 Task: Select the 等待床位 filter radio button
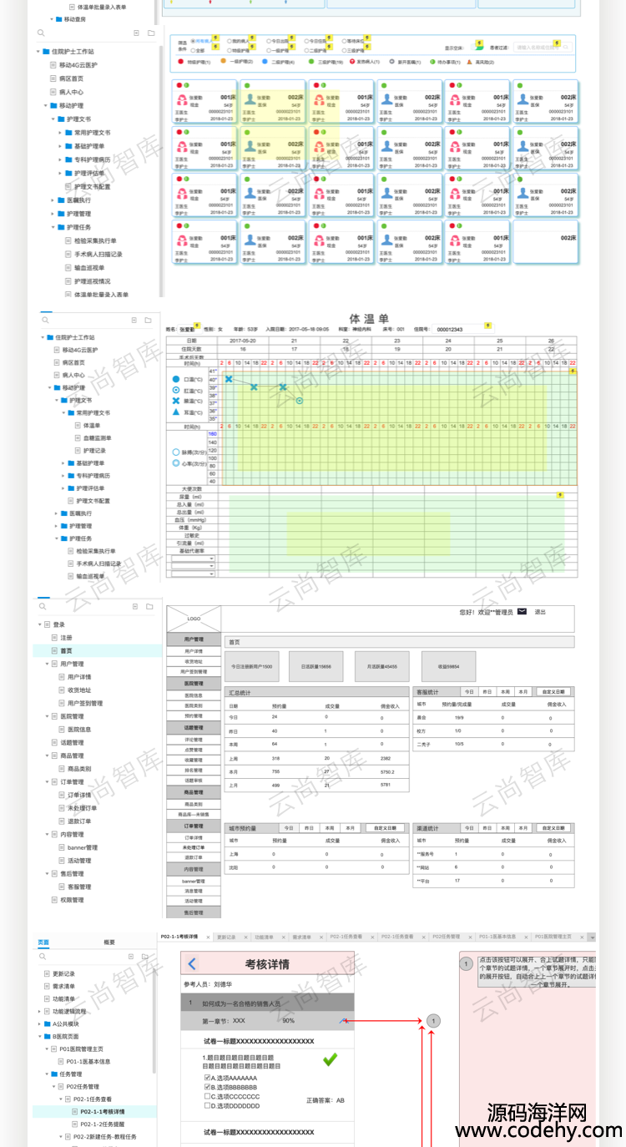344,40
